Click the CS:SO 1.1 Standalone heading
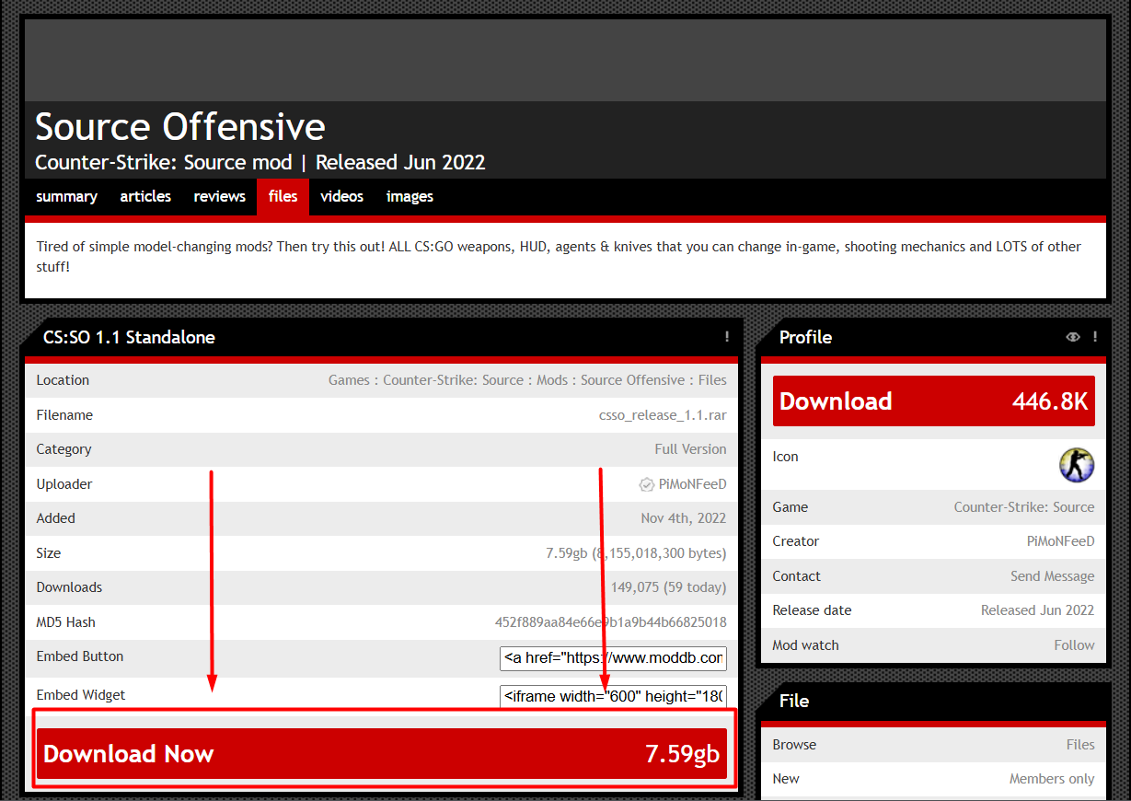1131x801 pixels. tap(129, 337)
